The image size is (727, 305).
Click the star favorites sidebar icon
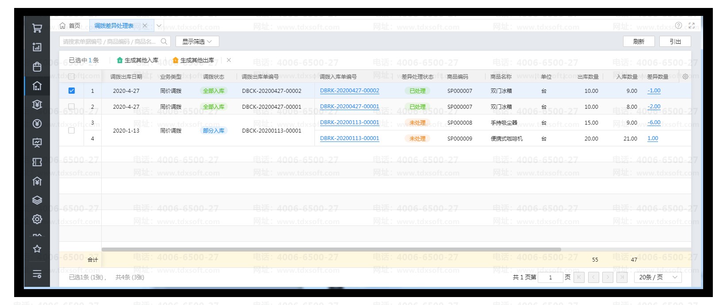37,249
